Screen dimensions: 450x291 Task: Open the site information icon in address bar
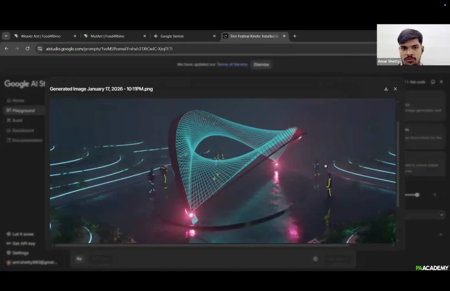click(40, 49)
